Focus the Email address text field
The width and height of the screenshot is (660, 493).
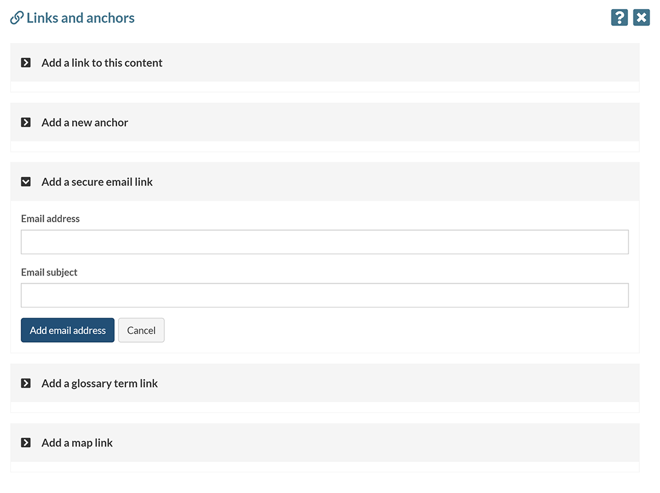pos(325,242)
